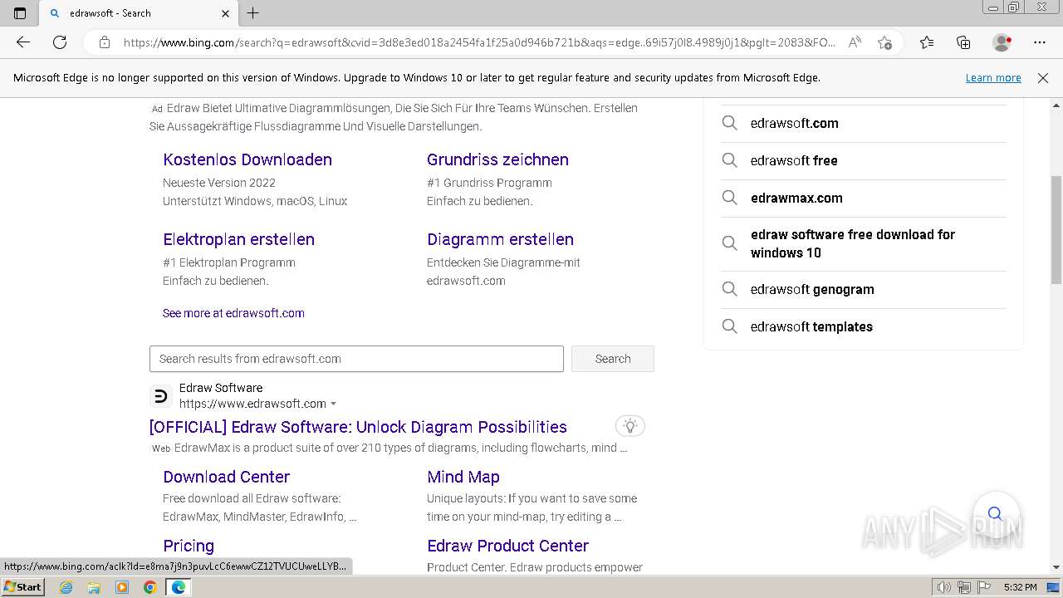Click the address bar URL
This screenshot has height=598, width=1063.
tap(479, 42)
